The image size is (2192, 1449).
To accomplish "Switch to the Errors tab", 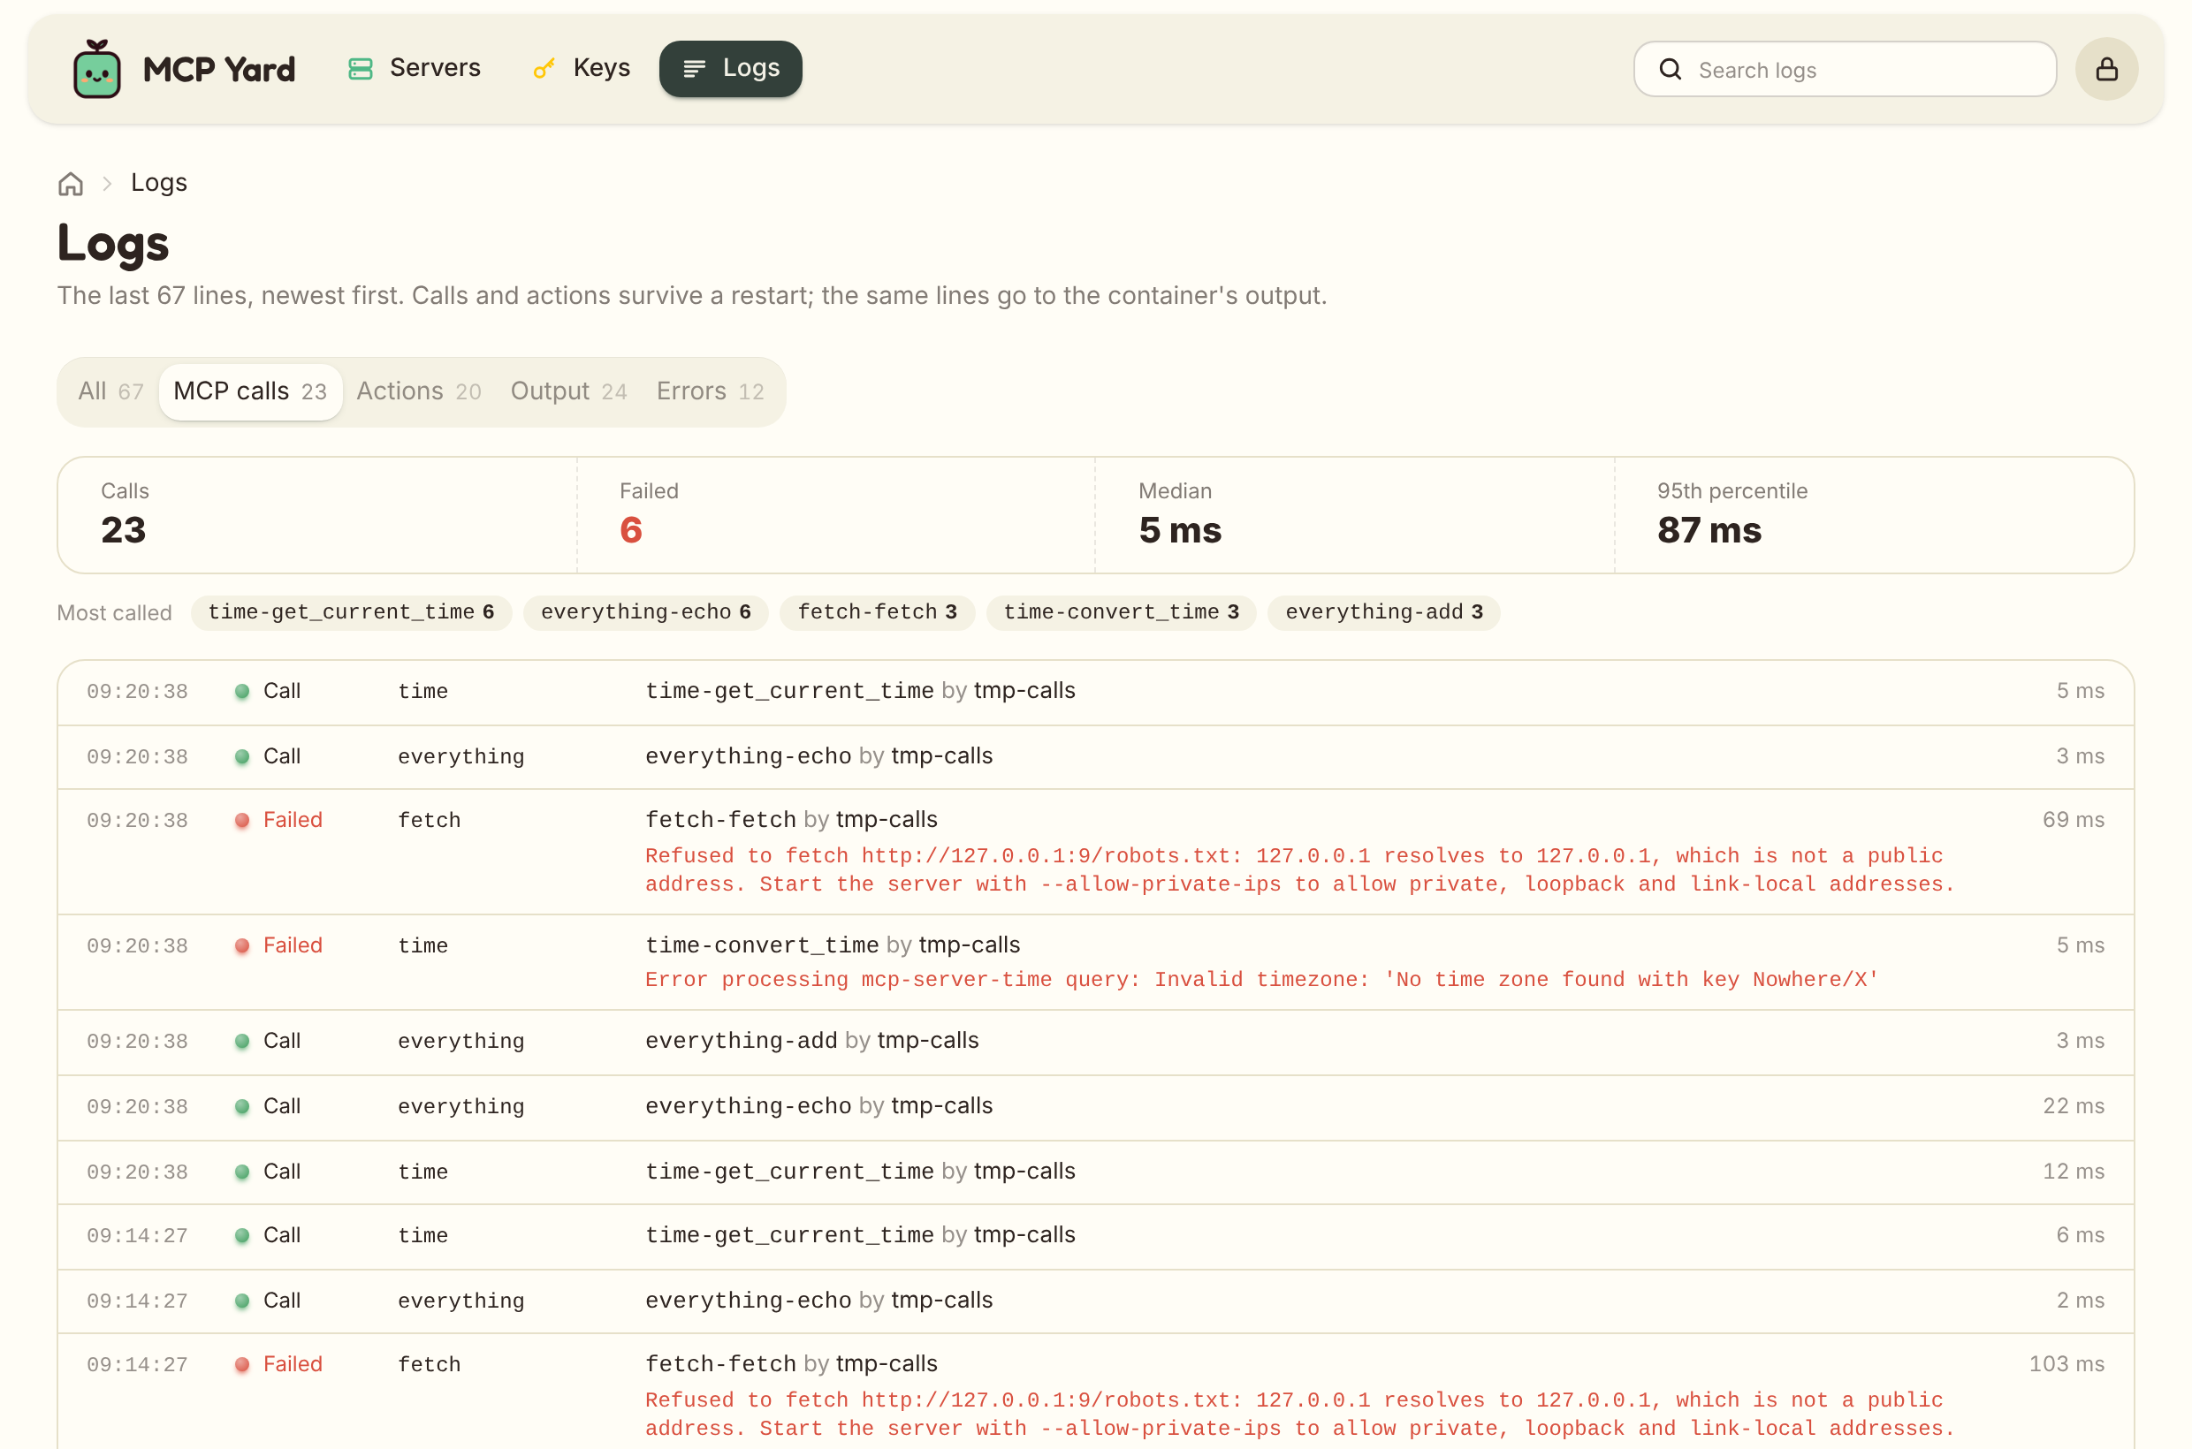I will 710,391.
